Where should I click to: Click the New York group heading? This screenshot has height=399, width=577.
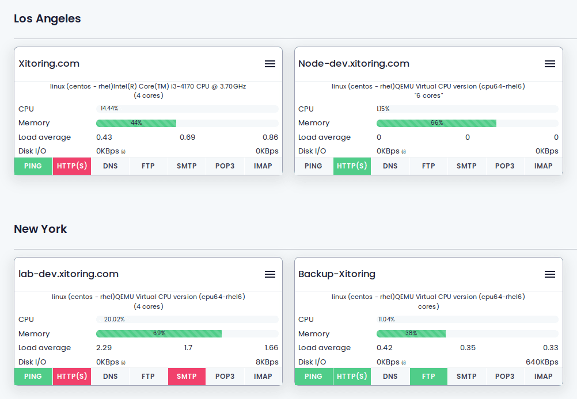(x=40, y=229)
